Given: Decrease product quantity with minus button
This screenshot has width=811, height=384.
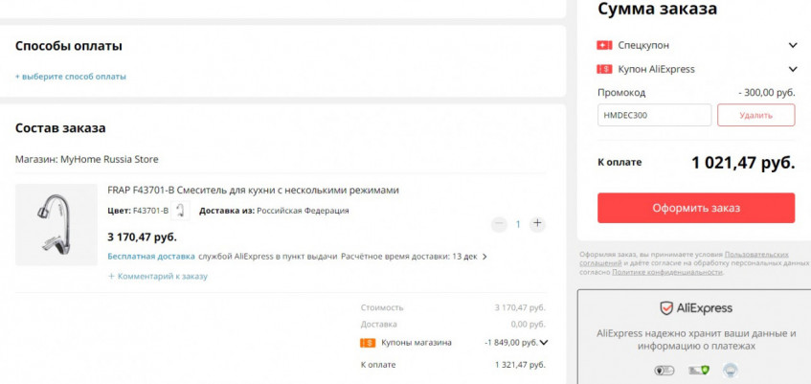Looking at the screenshot, I should pyautogui.click(x=499, y=224).
